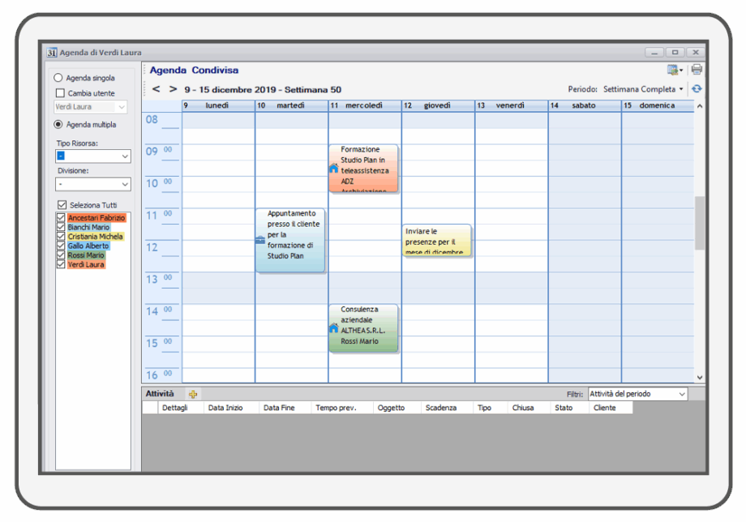Image resolution: width=746 pixels, height=522 pixels.
Task: Select mercoledì 11 day header
Action: [x=365, y=105]
